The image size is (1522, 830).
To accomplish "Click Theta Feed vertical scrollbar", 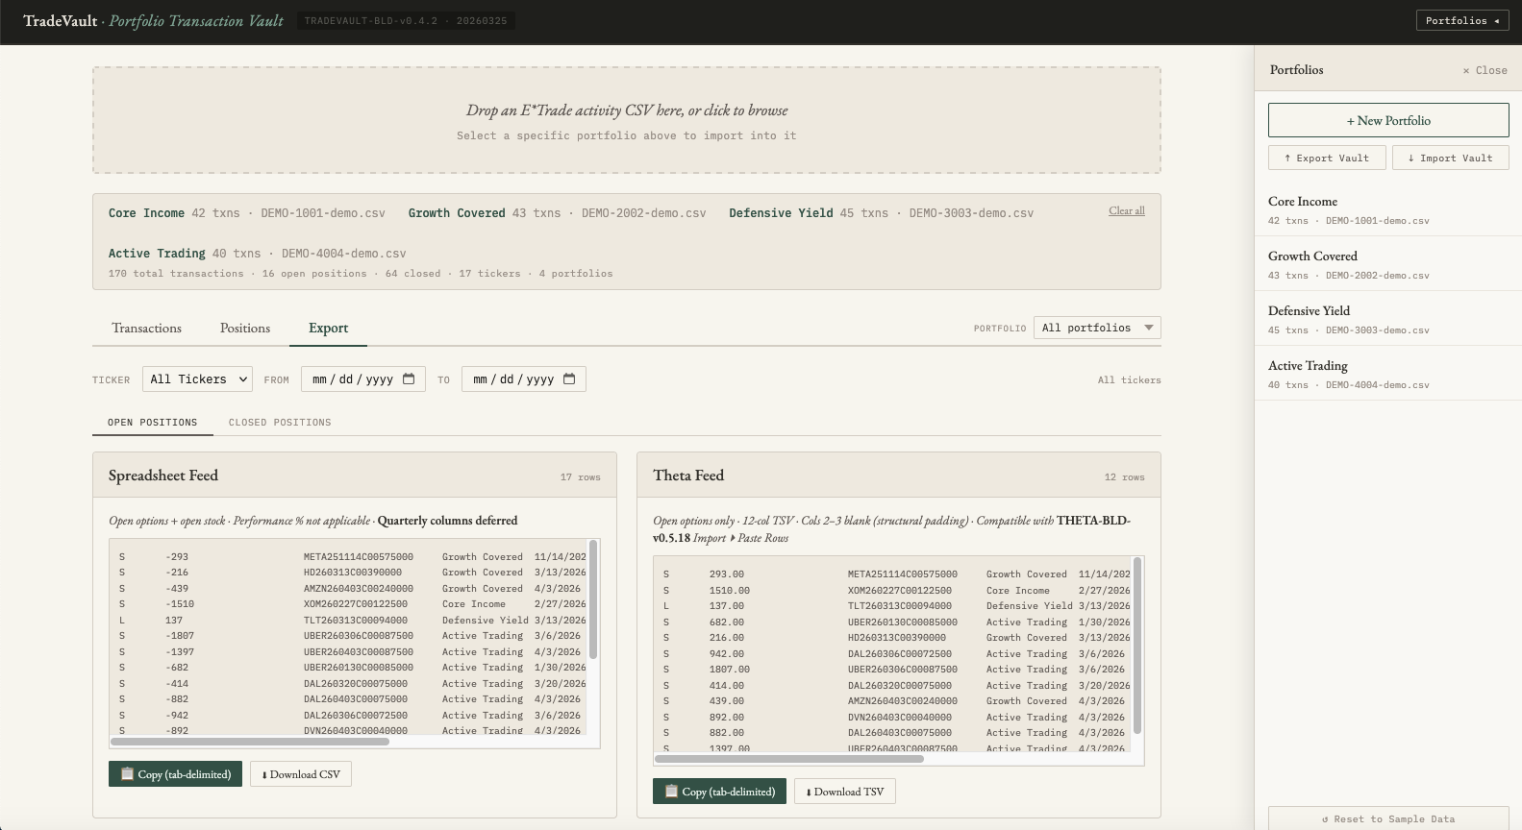I will [x=1137, y=646].
